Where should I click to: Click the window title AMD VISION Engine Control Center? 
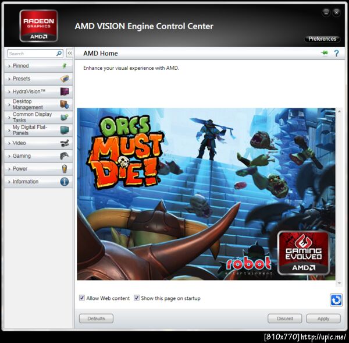tap(144, 26)
